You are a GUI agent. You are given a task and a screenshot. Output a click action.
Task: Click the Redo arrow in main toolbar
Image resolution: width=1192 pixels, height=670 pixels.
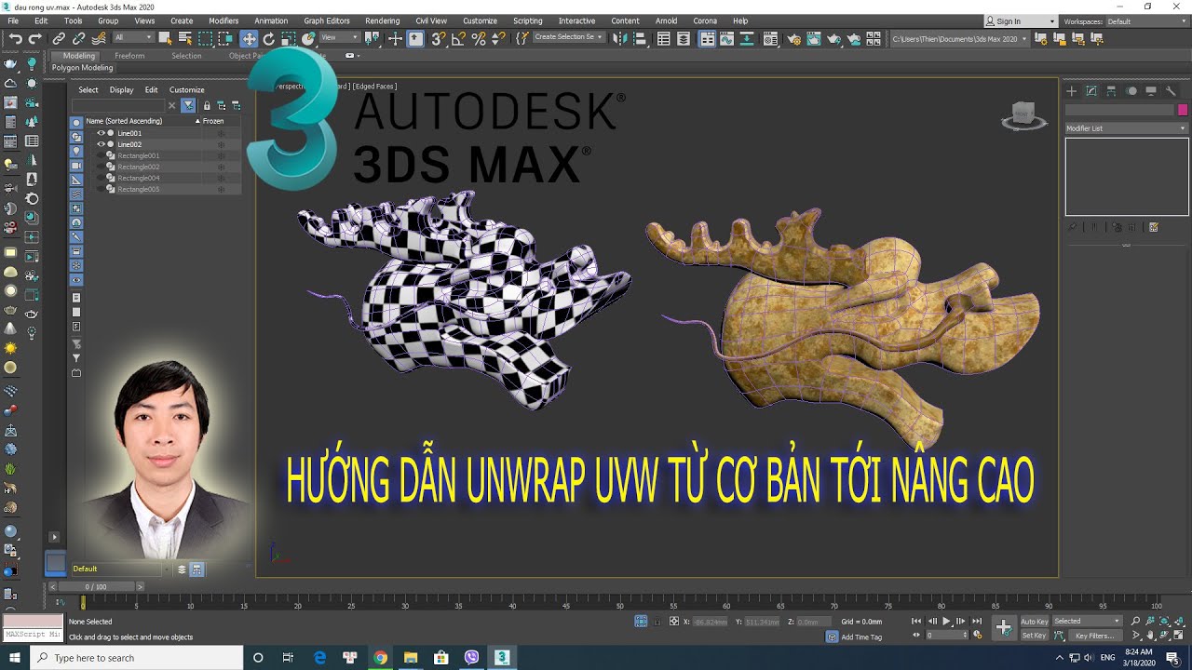click(x=35, y=38)
